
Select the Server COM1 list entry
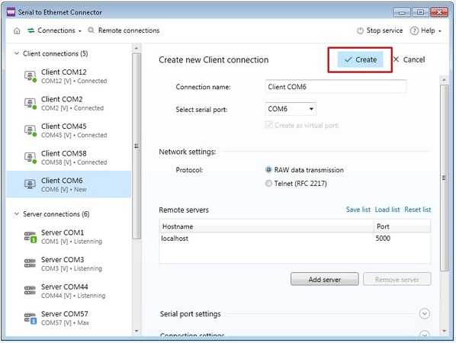point(69,237)
